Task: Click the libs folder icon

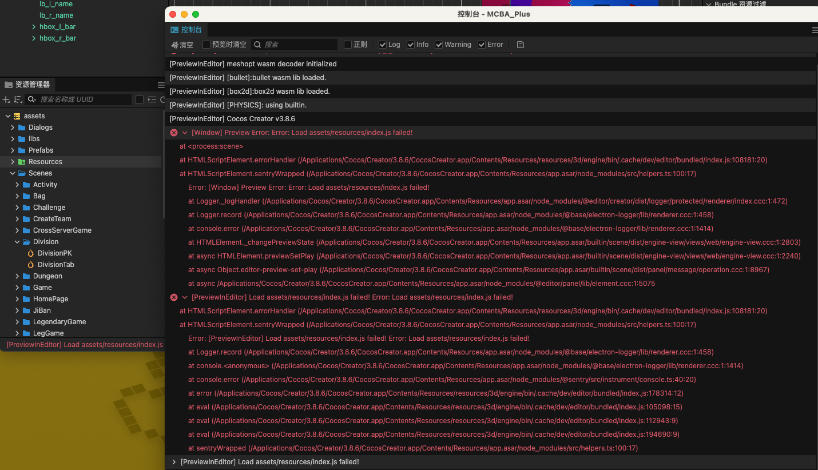Action: 22,139
